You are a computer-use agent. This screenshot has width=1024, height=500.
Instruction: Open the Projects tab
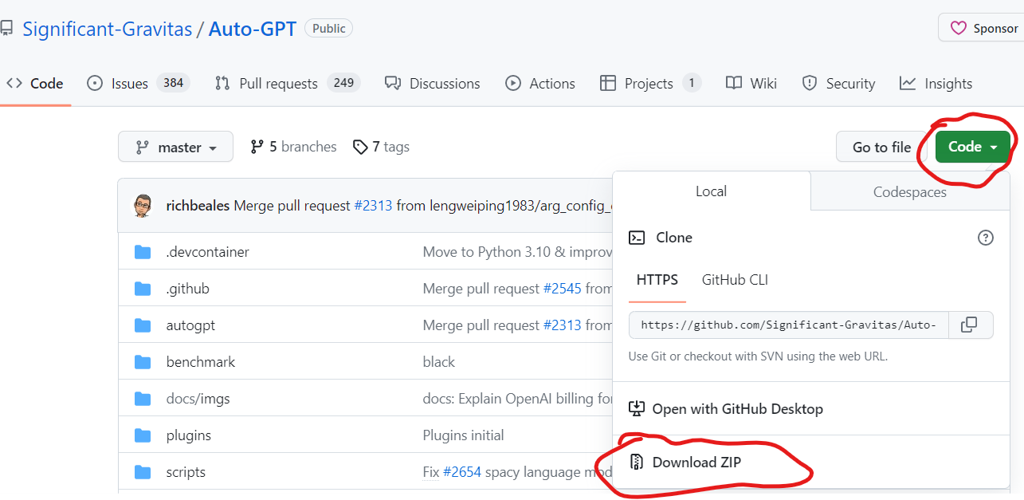point(650,83)
